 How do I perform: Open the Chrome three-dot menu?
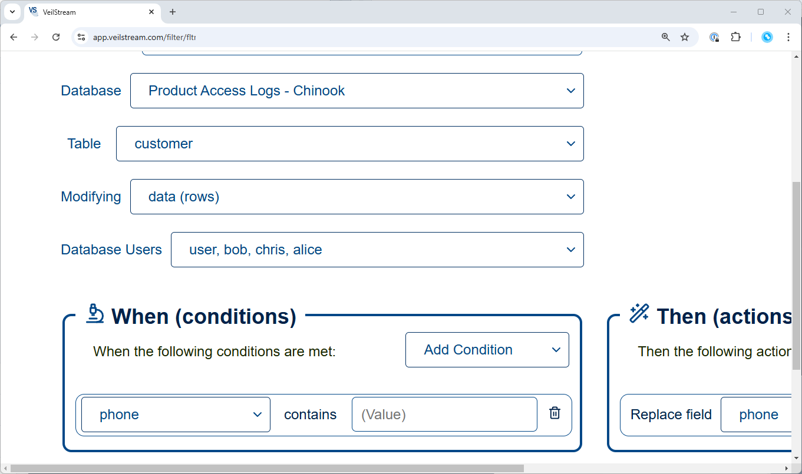pyautogui.click(x=788, y=37)
